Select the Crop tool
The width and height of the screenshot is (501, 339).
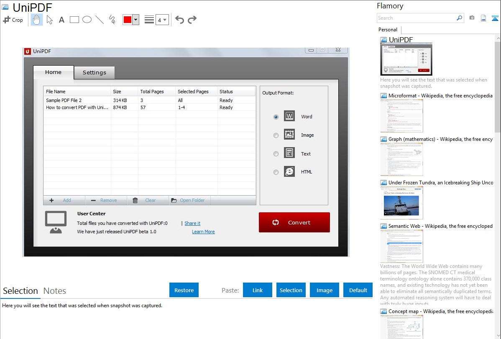click(x=13, y=20)
